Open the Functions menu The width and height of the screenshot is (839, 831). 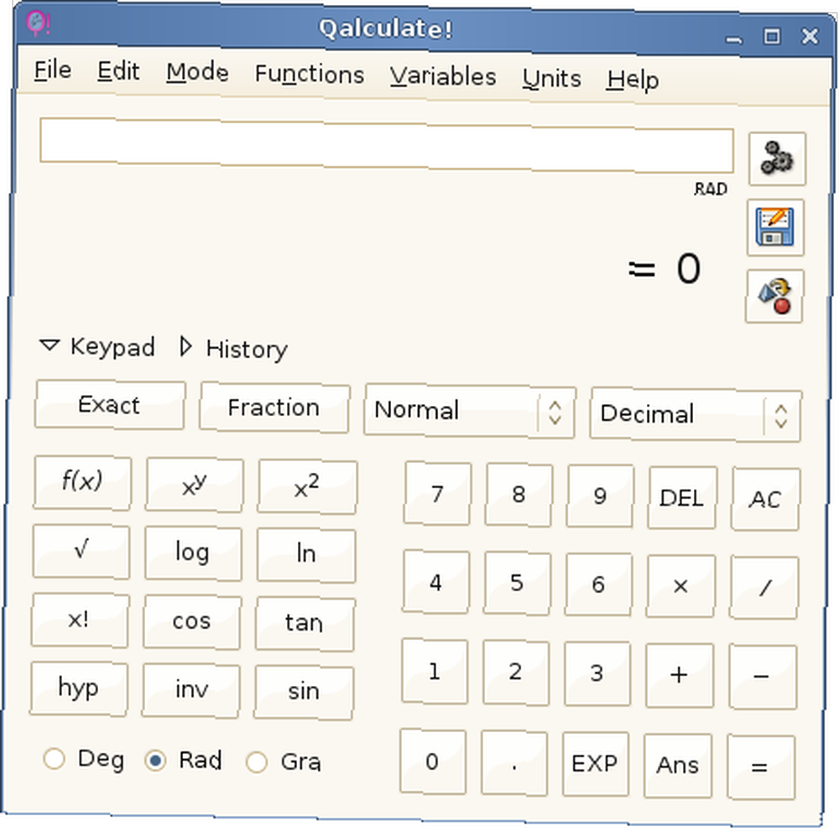click(x=310, y=74)
